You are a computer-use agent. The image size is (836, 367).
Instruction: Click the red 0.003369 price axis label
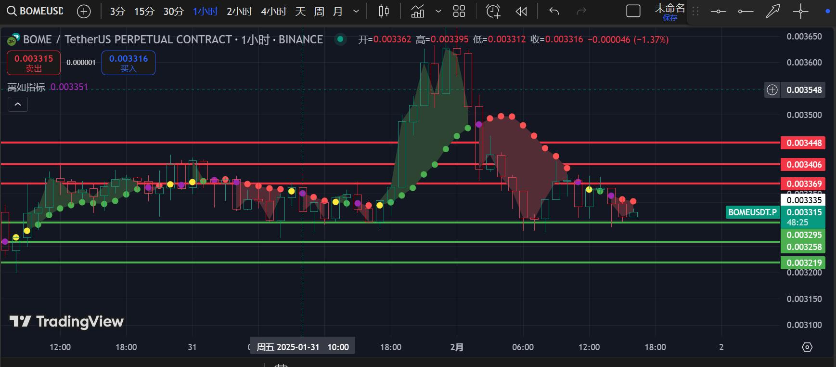pos(803,184)
